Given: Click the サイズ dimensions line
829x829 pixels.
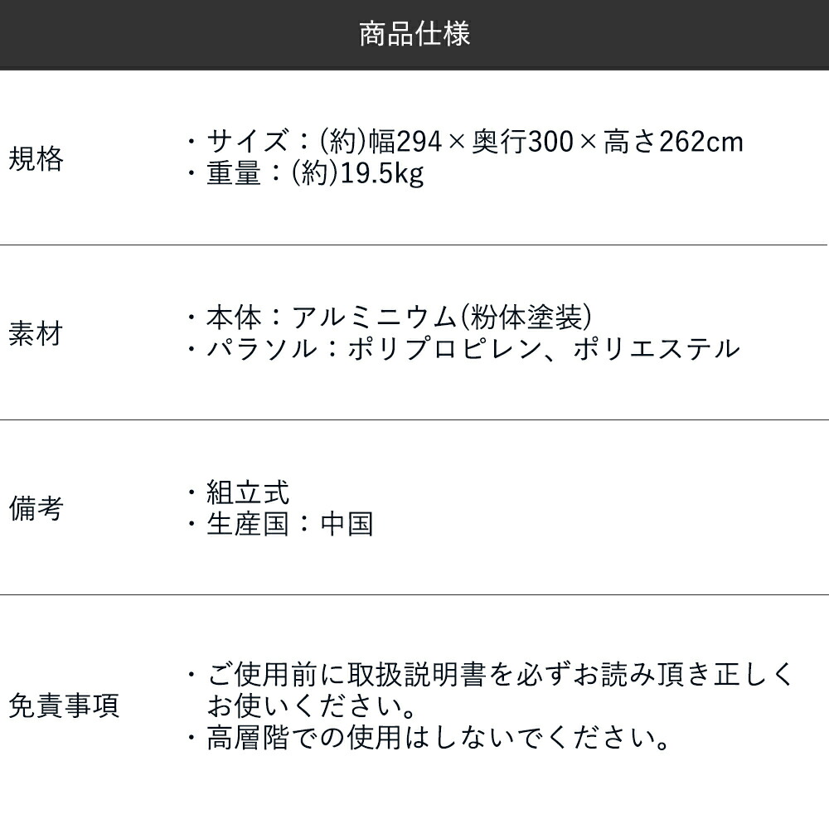Looking at the screenshot, I should (465, 142).
